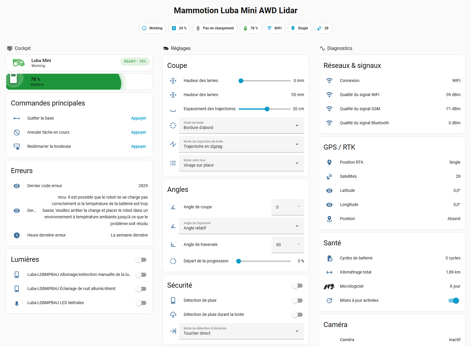Select the Single positioning badge at top
The image size is (471, 347).
click(299, 28)
